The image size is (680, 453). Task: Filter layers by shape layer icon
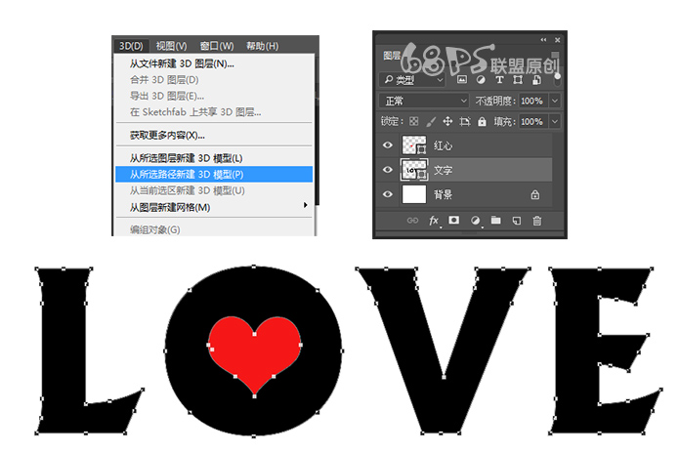(518, 80)
